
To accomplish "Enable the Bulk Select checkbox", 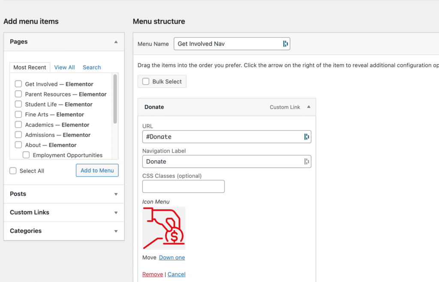I will pyautogui.click(x=146, y=81).
